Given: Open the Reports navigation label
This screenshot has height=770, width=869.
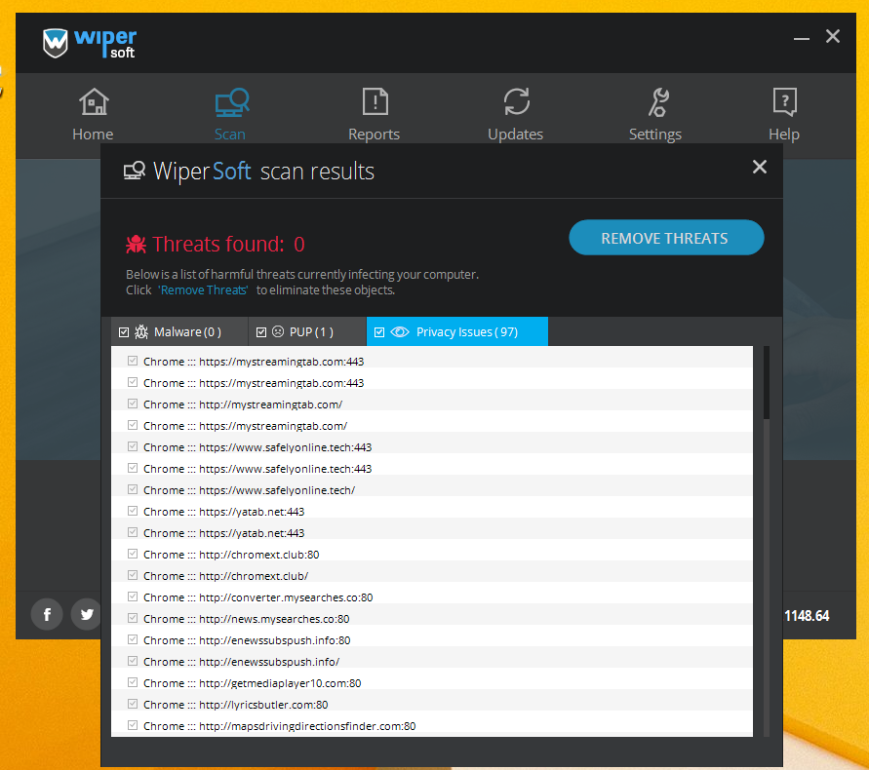Looking at the screenshot, I should pos(375,135).
